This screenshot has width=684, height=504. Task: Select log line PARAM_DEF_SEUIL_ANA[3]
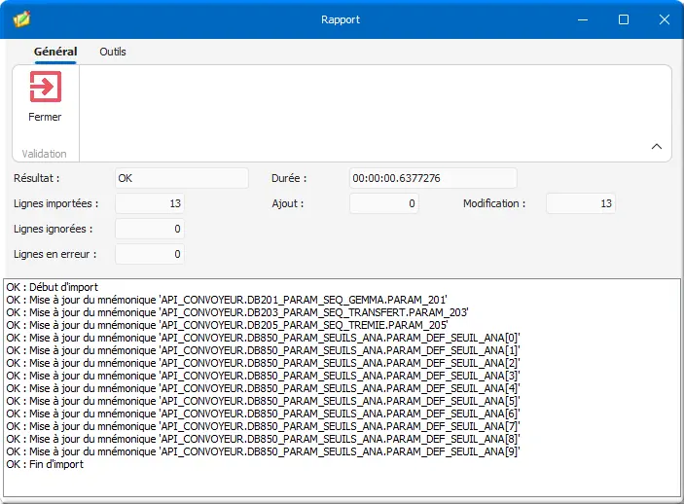263,376
